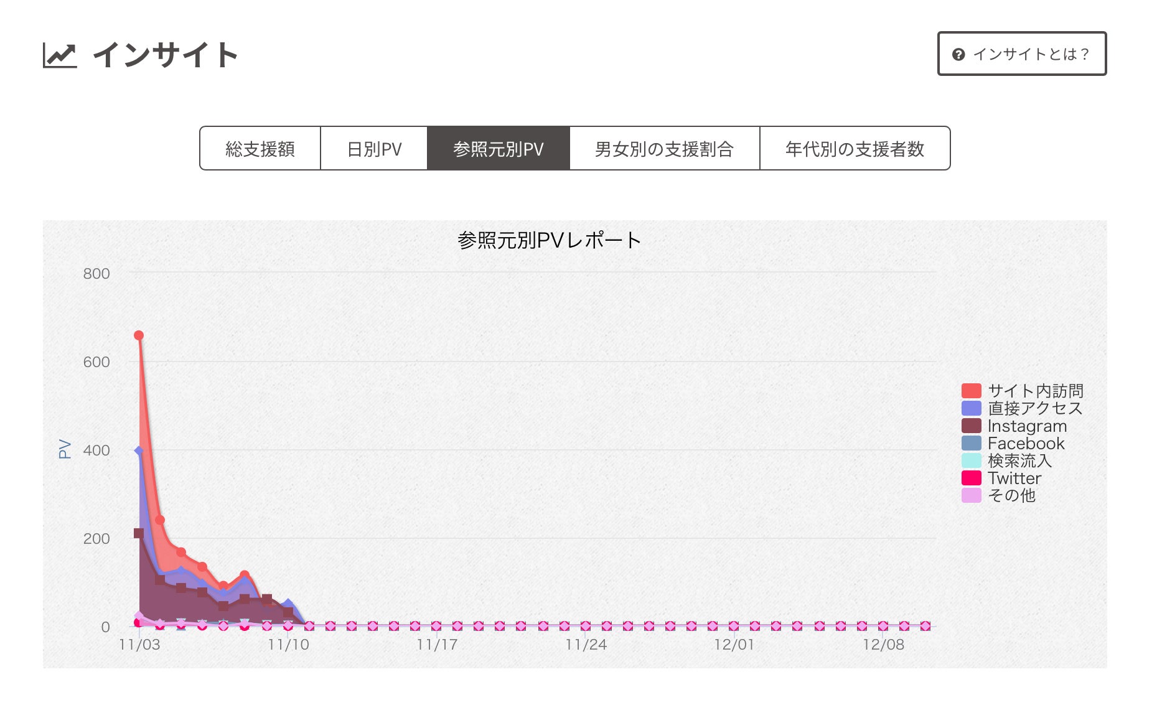
Task: Open the インサイトとは？ help button
Action: (x=1021, y=54)
